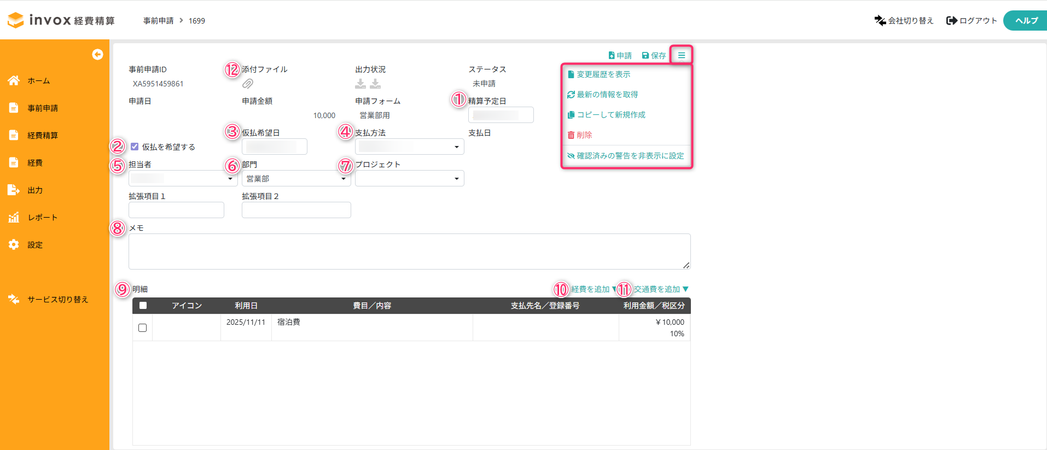Expand the 部門 dropdown showing 営業部
The width and height of the screenshot is (1047, 450).
click(296, 179)
